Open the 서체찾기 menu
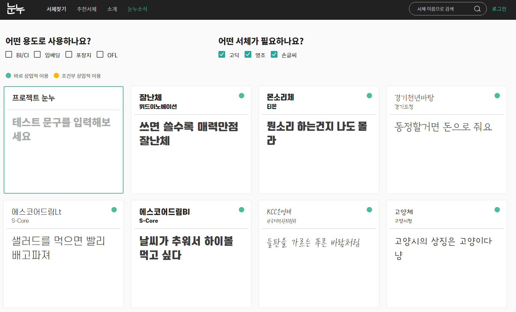 [x=56, y=9]
